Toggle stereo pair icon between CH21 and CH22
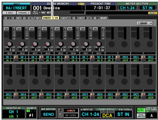Screen dimensions: 158x120 (x=118, y=95)
